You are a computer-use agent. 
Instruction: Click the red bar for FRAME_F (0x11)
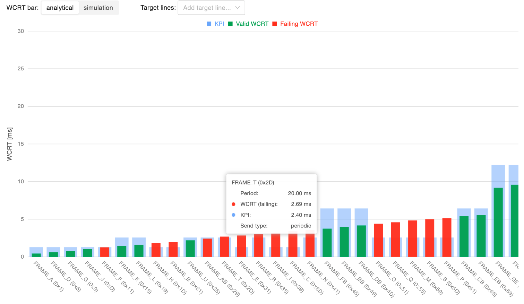pyautogui.click(x=105, y=252)
